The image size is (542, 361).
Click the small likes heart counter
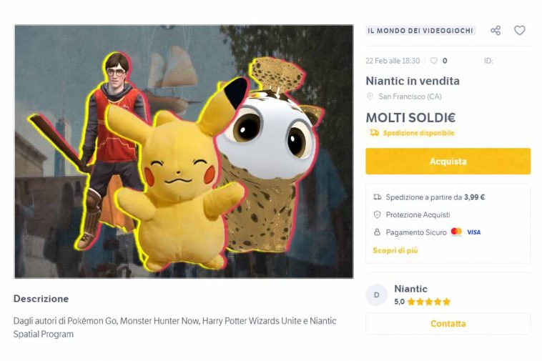pos(433,61)
